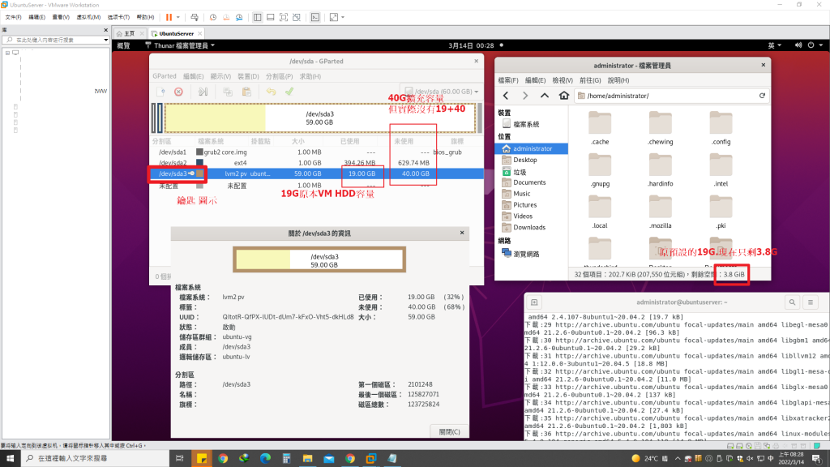Select Documents in file manager sidebar
The width and height of the screenshot is (830, 467).
[529, 182]
